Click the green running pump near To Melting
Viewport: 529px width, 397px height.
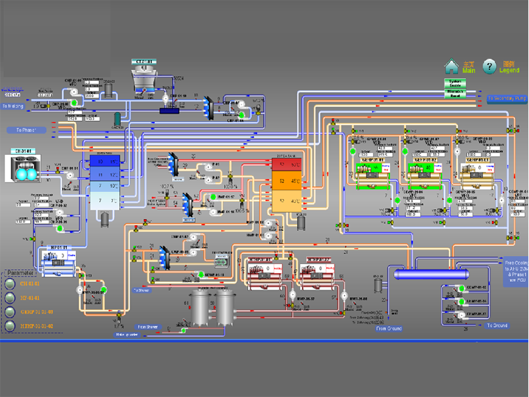(74, 103)
